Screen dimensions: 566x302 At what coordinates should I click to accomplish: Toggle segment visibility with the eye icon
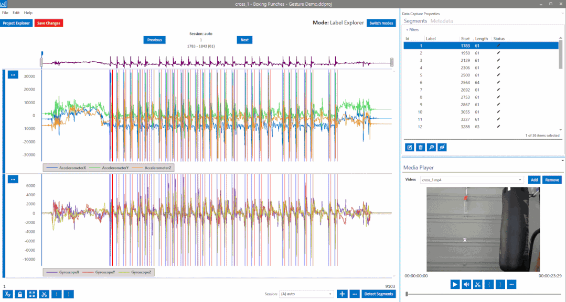442,148
